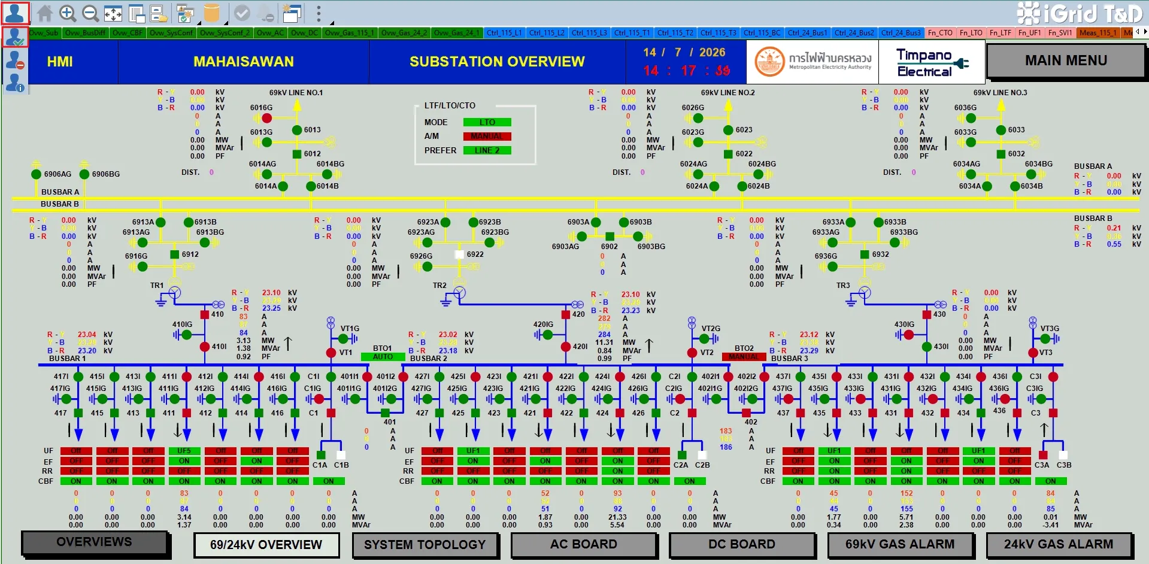The height and width of the screenshot is (564, 1149).
Task: Open the 69kV GAS ALARM page
Action: coord(900,544)
